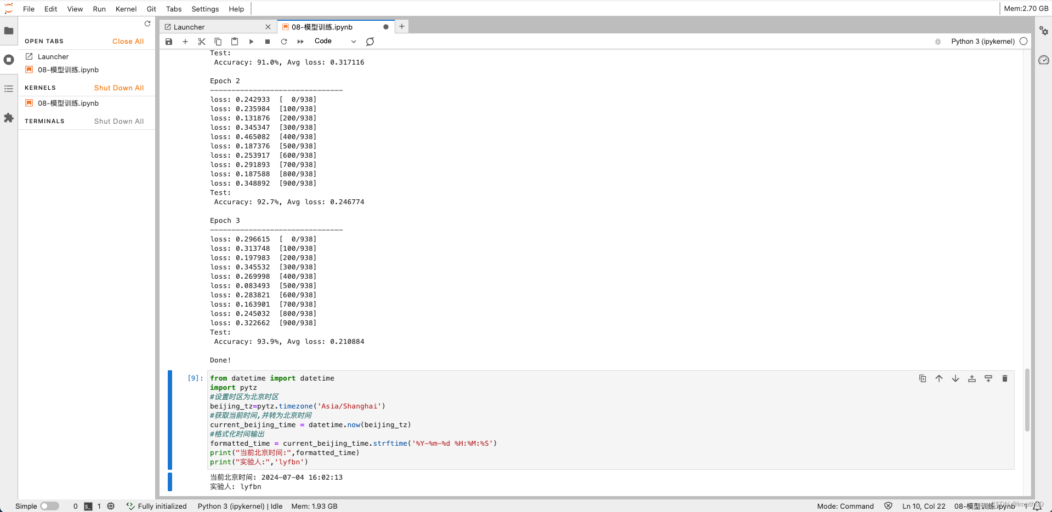The height and width of the screenshot is (512, 1052).
Task: Open the File menu
Action: click(x=29, y=9)
